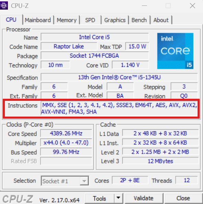The width and height of the screenshot is (203, 204).
Task: Click the Validate button
Action: click(144, 199)
